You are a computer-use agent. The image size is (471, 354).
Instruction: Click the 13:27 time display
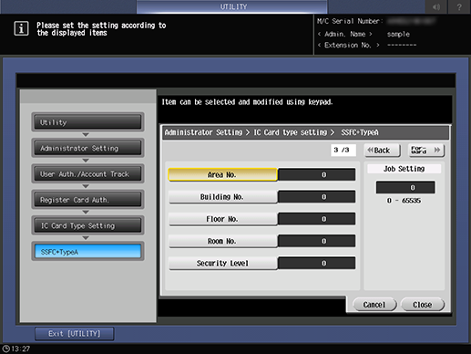[x=21, y=349]
